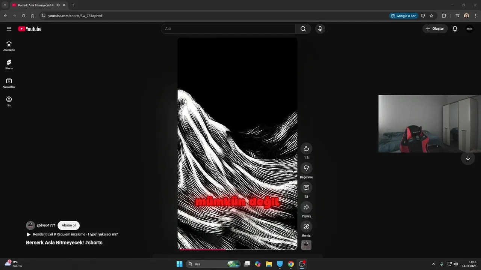Open a new browser tab with the plus button
The image size is (481, 270).
(x=73, y=5)
